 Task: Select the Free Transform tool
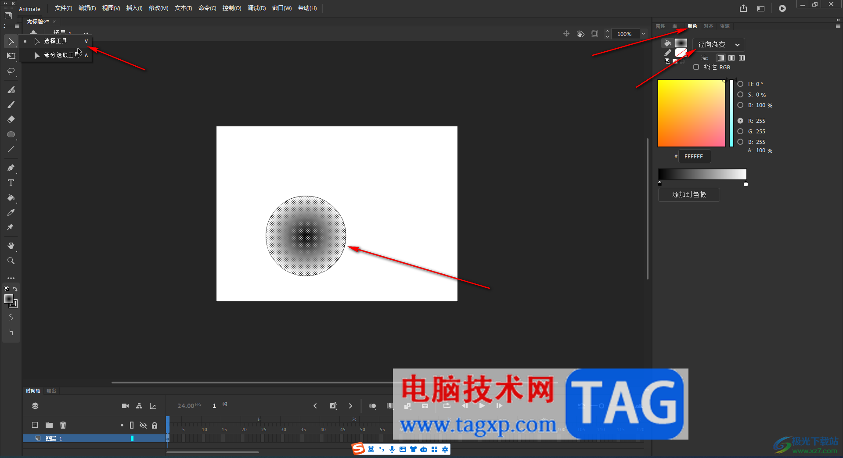coord(11,56)
